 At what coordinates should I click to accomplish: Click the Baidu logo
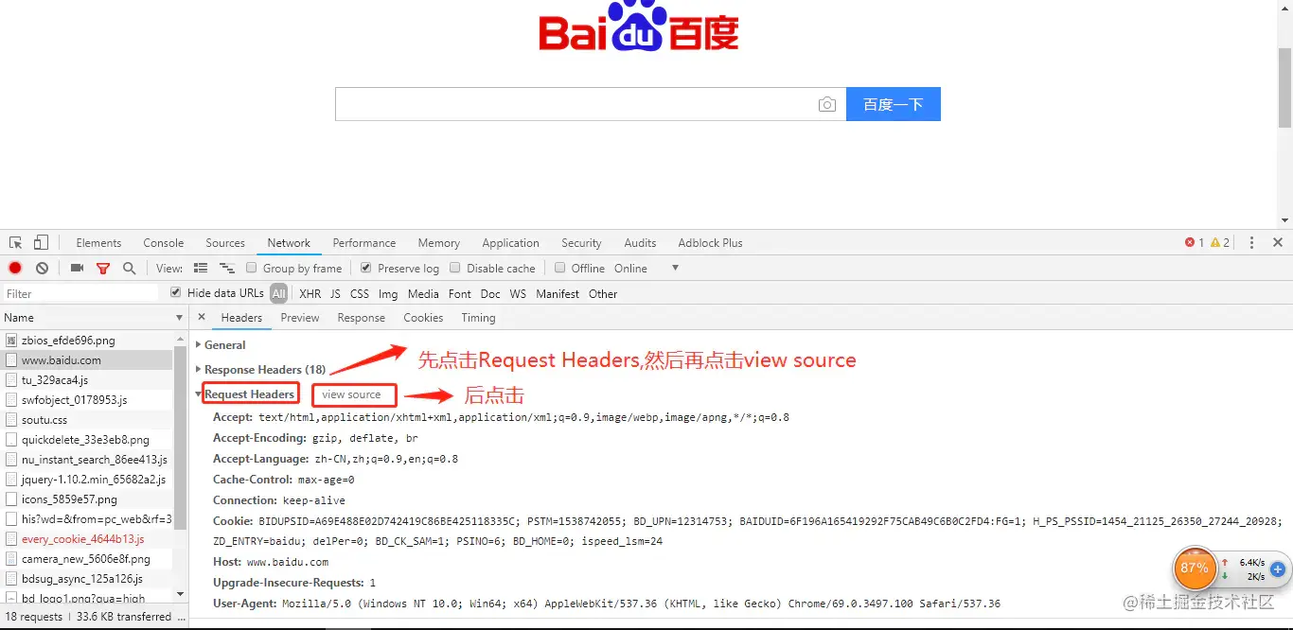(x=639, y=26)
